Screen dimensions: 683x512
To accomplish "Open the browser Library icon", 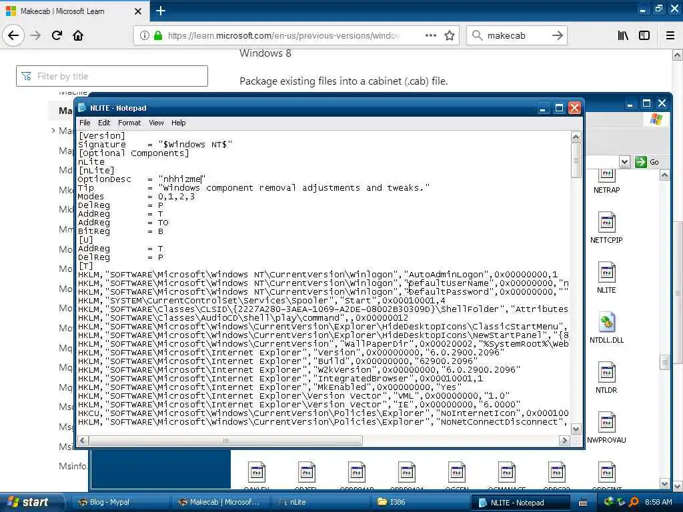I will [x=623, y=35].
